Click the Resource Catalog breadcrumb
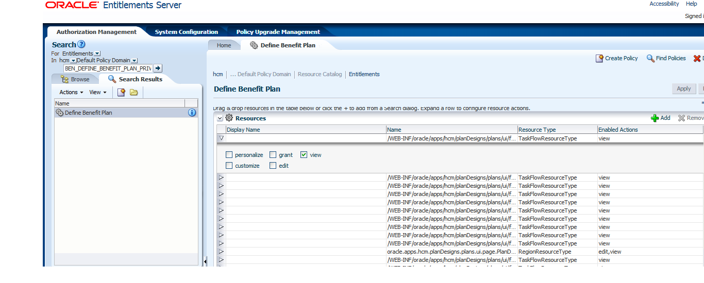 click(x=320, y=74)
